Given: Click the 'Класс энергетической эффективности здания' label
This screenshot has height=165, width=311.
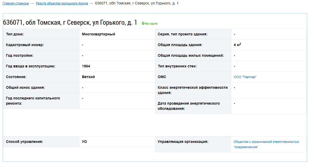Looking at the screenshot, I should pyautogui.click(x=192, y=90).
